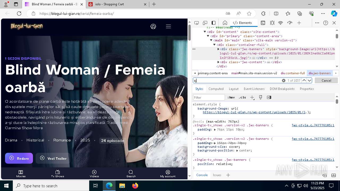Open Videos in bottom navigation

pos(94,174)
